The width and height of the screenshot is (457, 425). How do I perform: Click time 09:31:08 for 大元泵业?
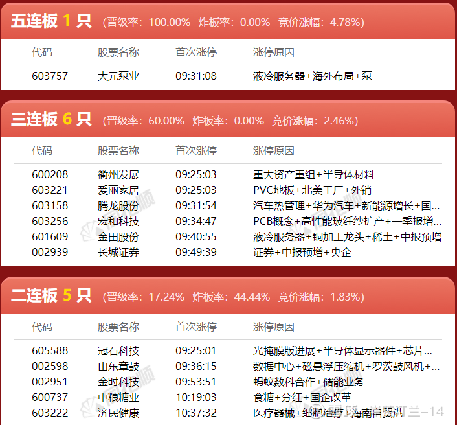coord(196,76)
